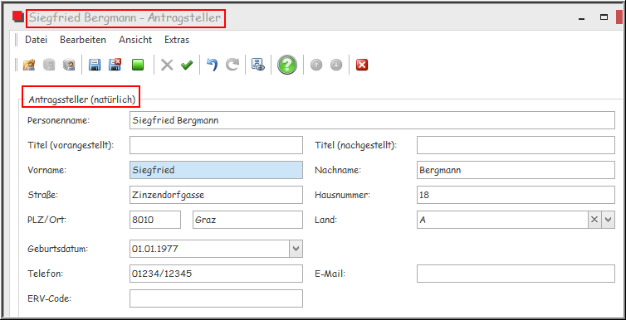Click the Telefon: label
This screenshot has height=320, width=626.
[46, 274]
